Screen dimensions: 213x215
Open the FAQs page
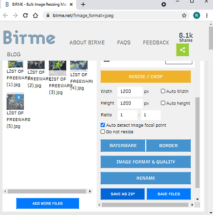pos(124,43)
